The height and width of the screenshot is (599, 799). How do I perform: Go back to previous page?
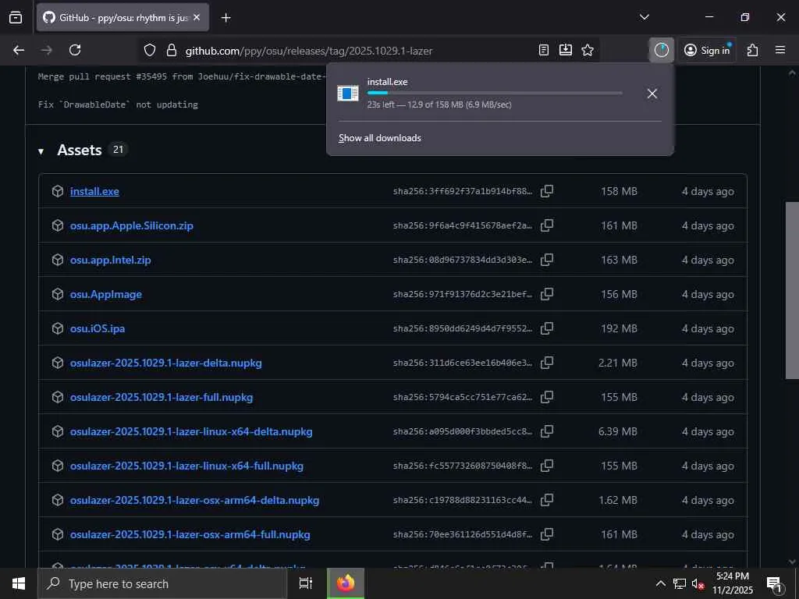point(19,50)
